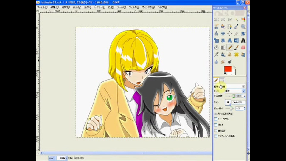286x161 pixels.
Task: Select the Move tool
Action: click(x=223, y=33)
